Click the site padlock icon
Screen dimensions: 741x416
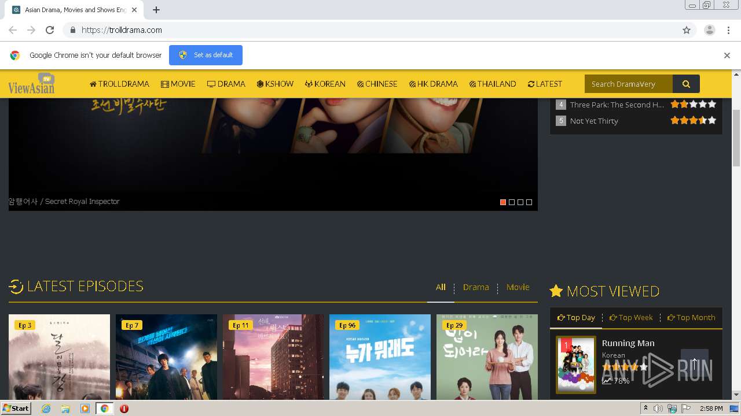pos(72,30)
